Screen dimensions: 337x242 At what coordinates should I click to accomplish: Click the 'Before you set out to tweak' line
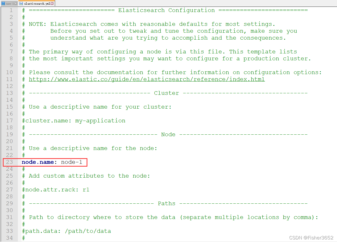pyautogui.click(x=159, y=31)
